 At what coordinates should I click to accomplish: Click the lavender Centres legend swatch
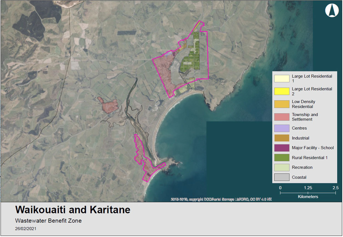[x=282, y=128]
